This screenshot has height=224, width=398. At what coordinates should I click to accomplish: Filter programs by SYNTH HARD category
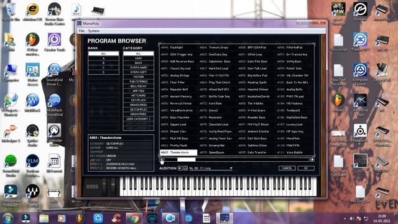[138, 68]
